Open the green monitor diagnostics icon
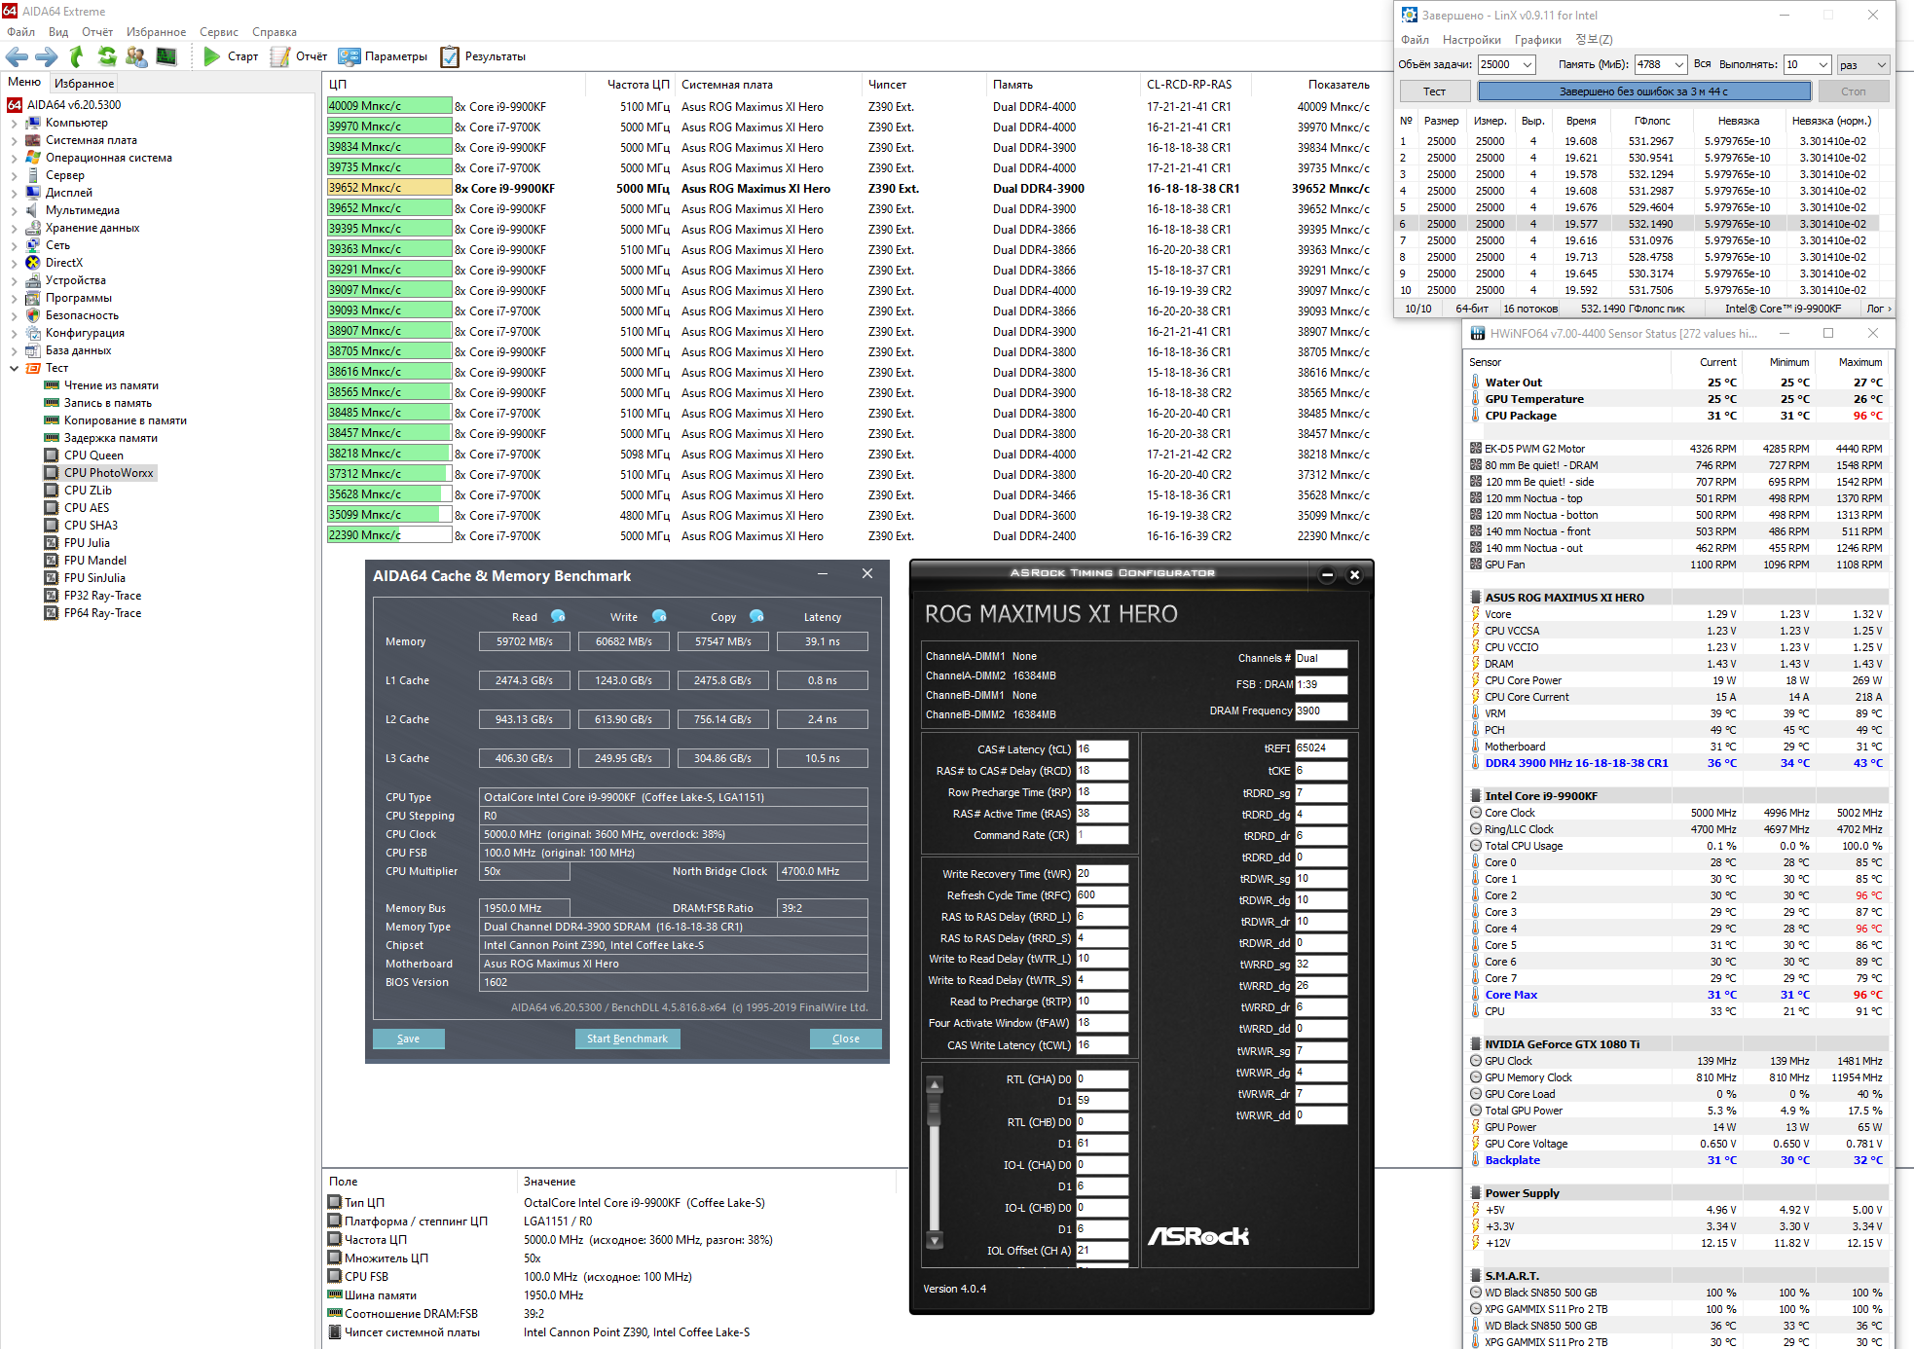 166,56
